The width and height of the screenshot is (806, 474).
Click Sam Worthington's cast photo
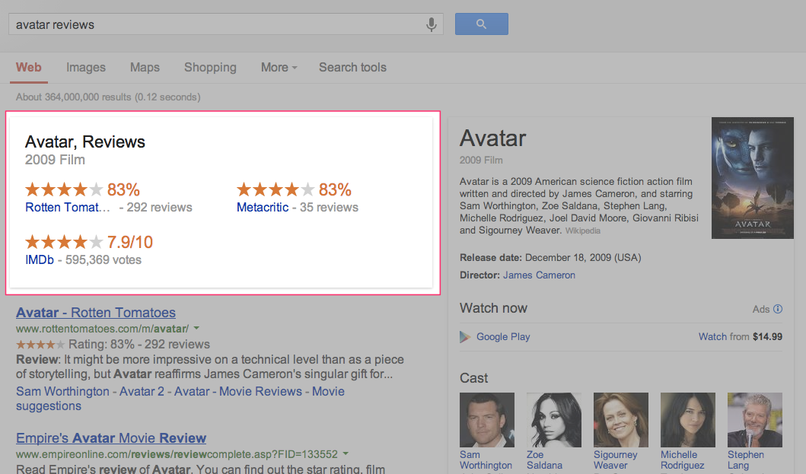pos(487,420)
